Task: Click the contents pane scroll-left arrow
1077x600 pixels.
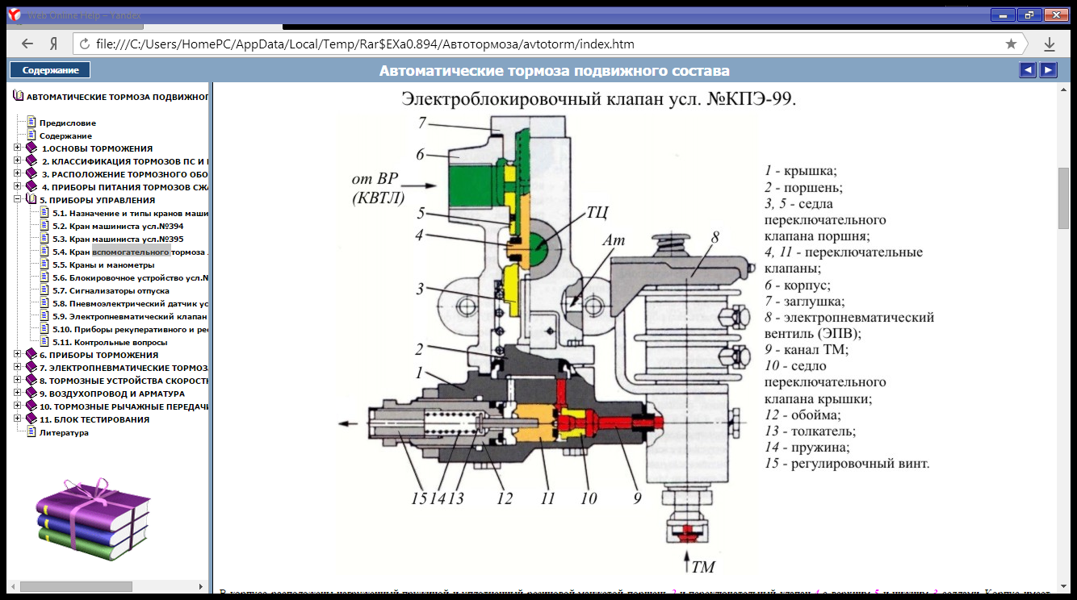Action: 12,586
